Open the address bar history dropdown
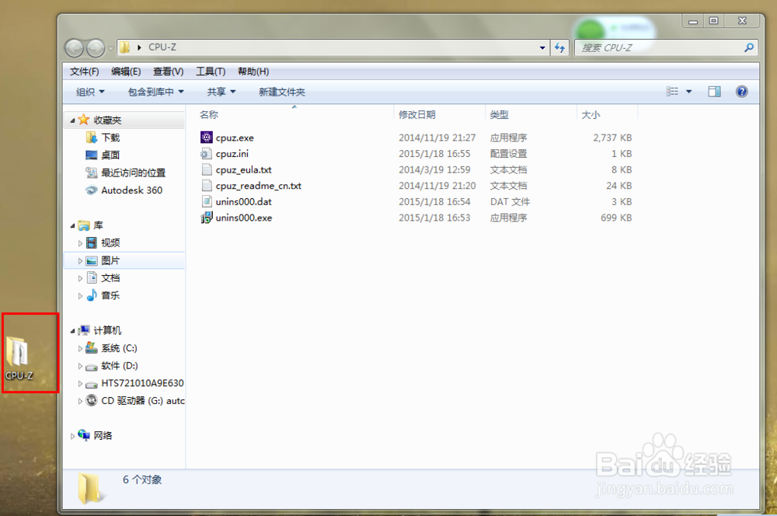The width and height of the screenshot is (777, 516). (542, 47)
